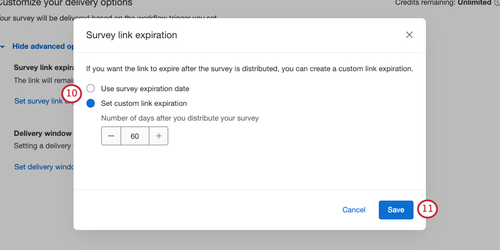Select the 'Set custom link expiration' radio button
Screen dimensions: 500x250
point(91,104)
